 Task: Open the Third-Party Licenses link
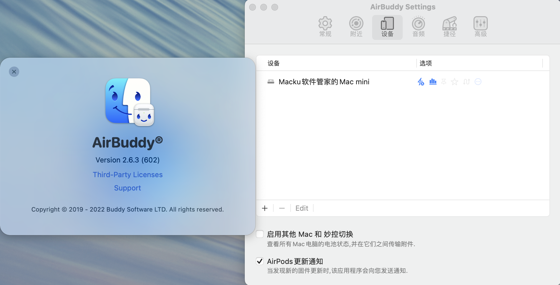(128, 175)
